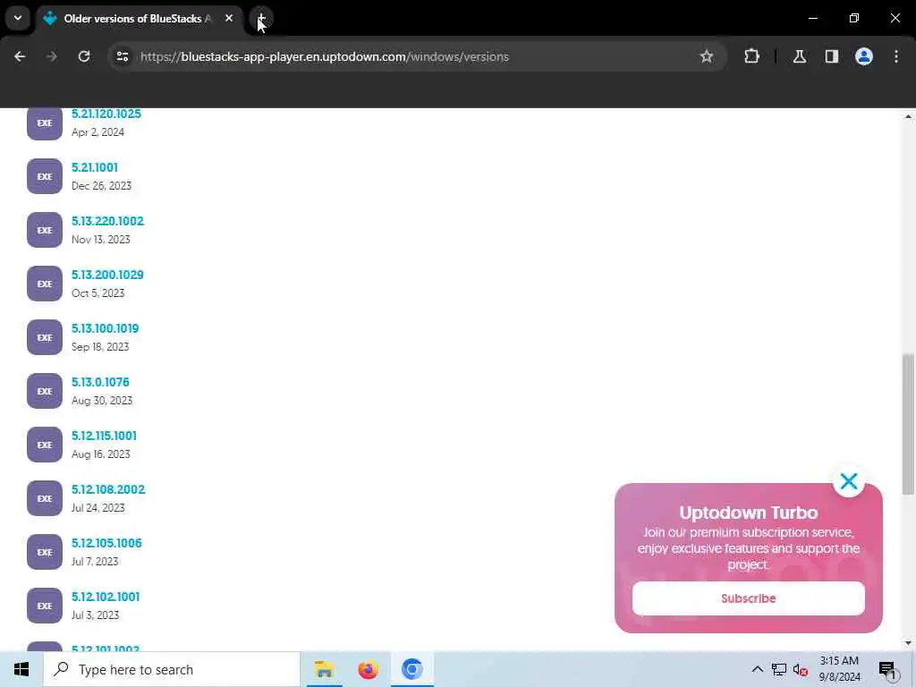Click EXE icon beside 5.13.200.1029
The width and height of the screenshot is (916, 687).
tap(45, 284)
